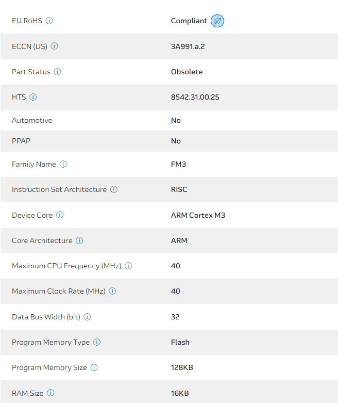Open Instruction Set Architecture info icon
Viewport: 338px width, 403px height.
(x=114, y=189)
